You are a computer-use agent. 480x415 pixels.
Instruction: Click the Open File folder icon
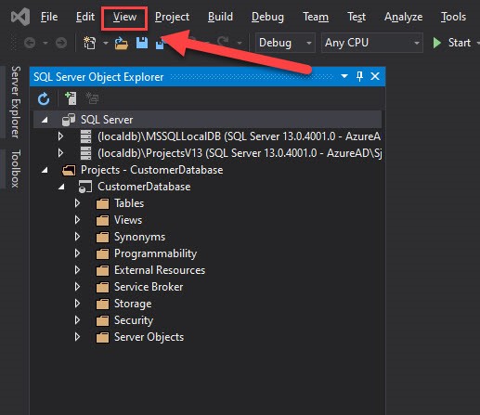122,43
